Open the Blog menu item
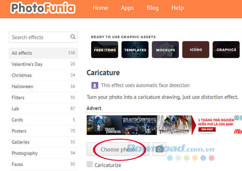This screenshot has height=171, width=242. tap(152, 8)
